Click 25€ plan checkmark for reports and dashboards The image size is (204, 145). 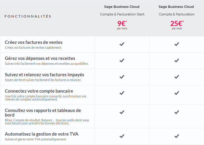[x=176, y=112]
